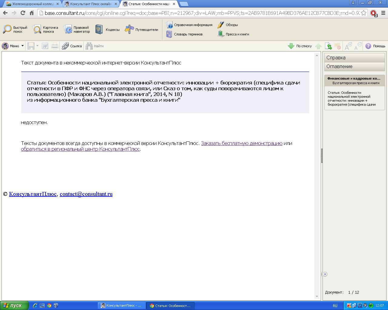Launch Internet Explorer from quick launch
This screenshot has width=388, height=310.
pos(35,305)
